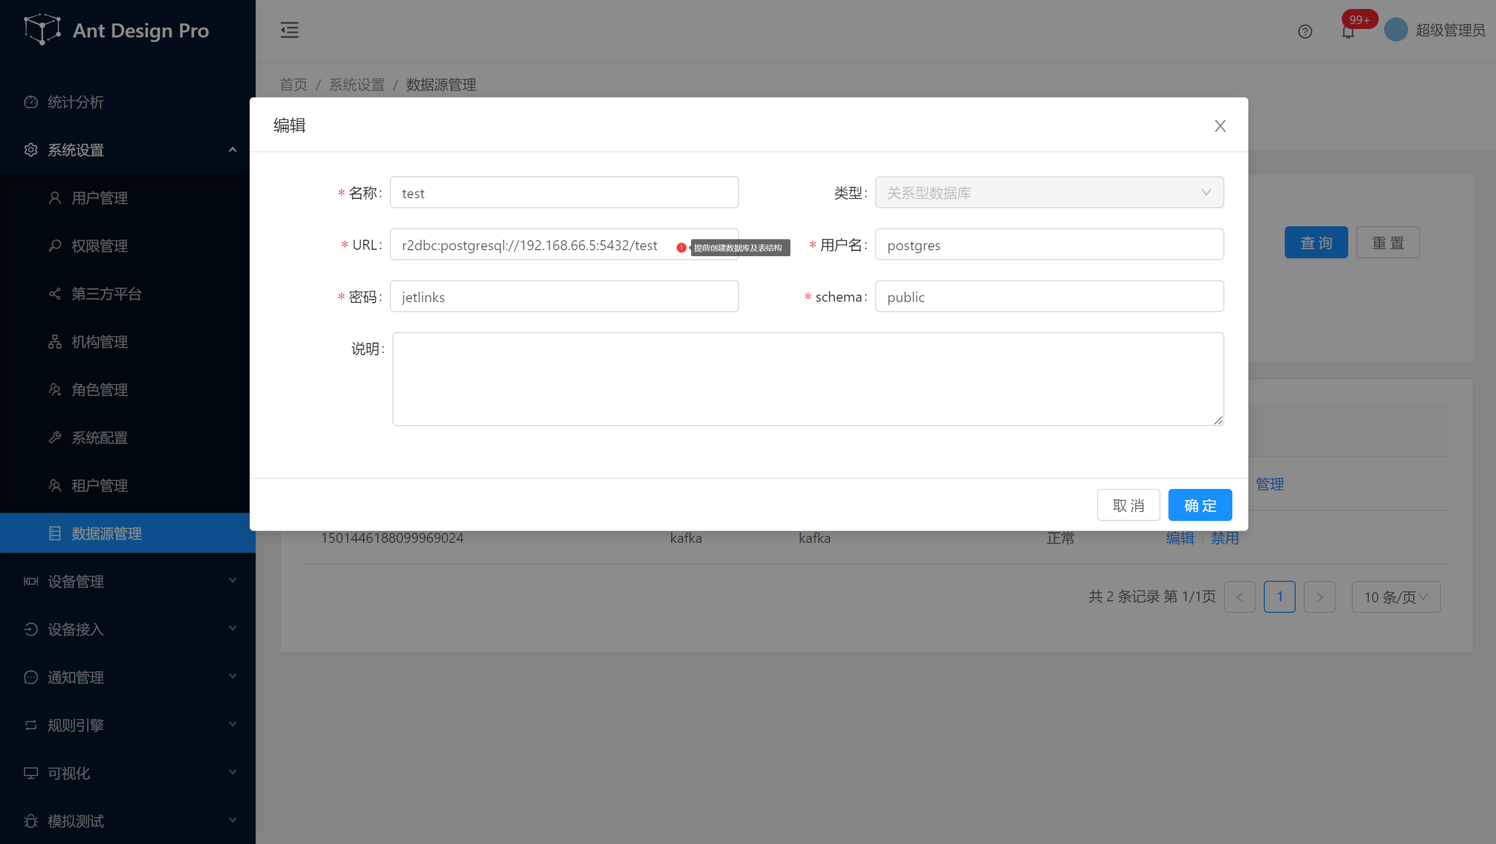Click the 通知管理 message icon
This screenshot has width=1496, height=844.
click(31, 677)
